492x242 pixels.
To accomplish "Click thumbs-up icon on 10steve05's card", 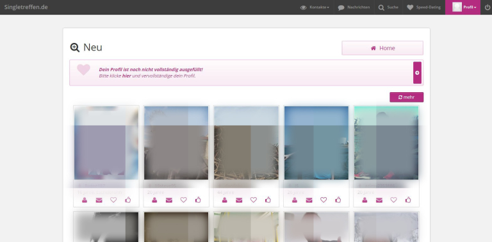I will 198,200.
